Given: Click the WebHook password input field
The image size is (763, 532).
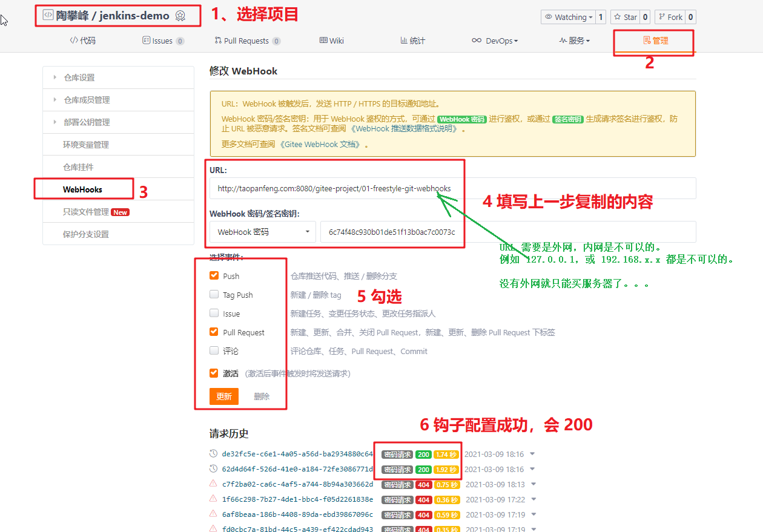Looking at the screenshot, I should (508, 232).
